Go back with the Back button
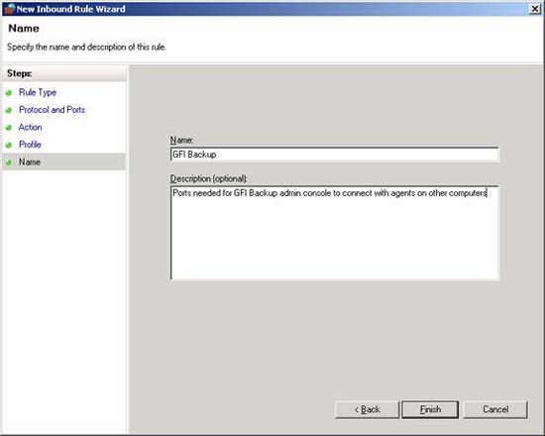Screen dimensions: 545x436 click(367, 409)
